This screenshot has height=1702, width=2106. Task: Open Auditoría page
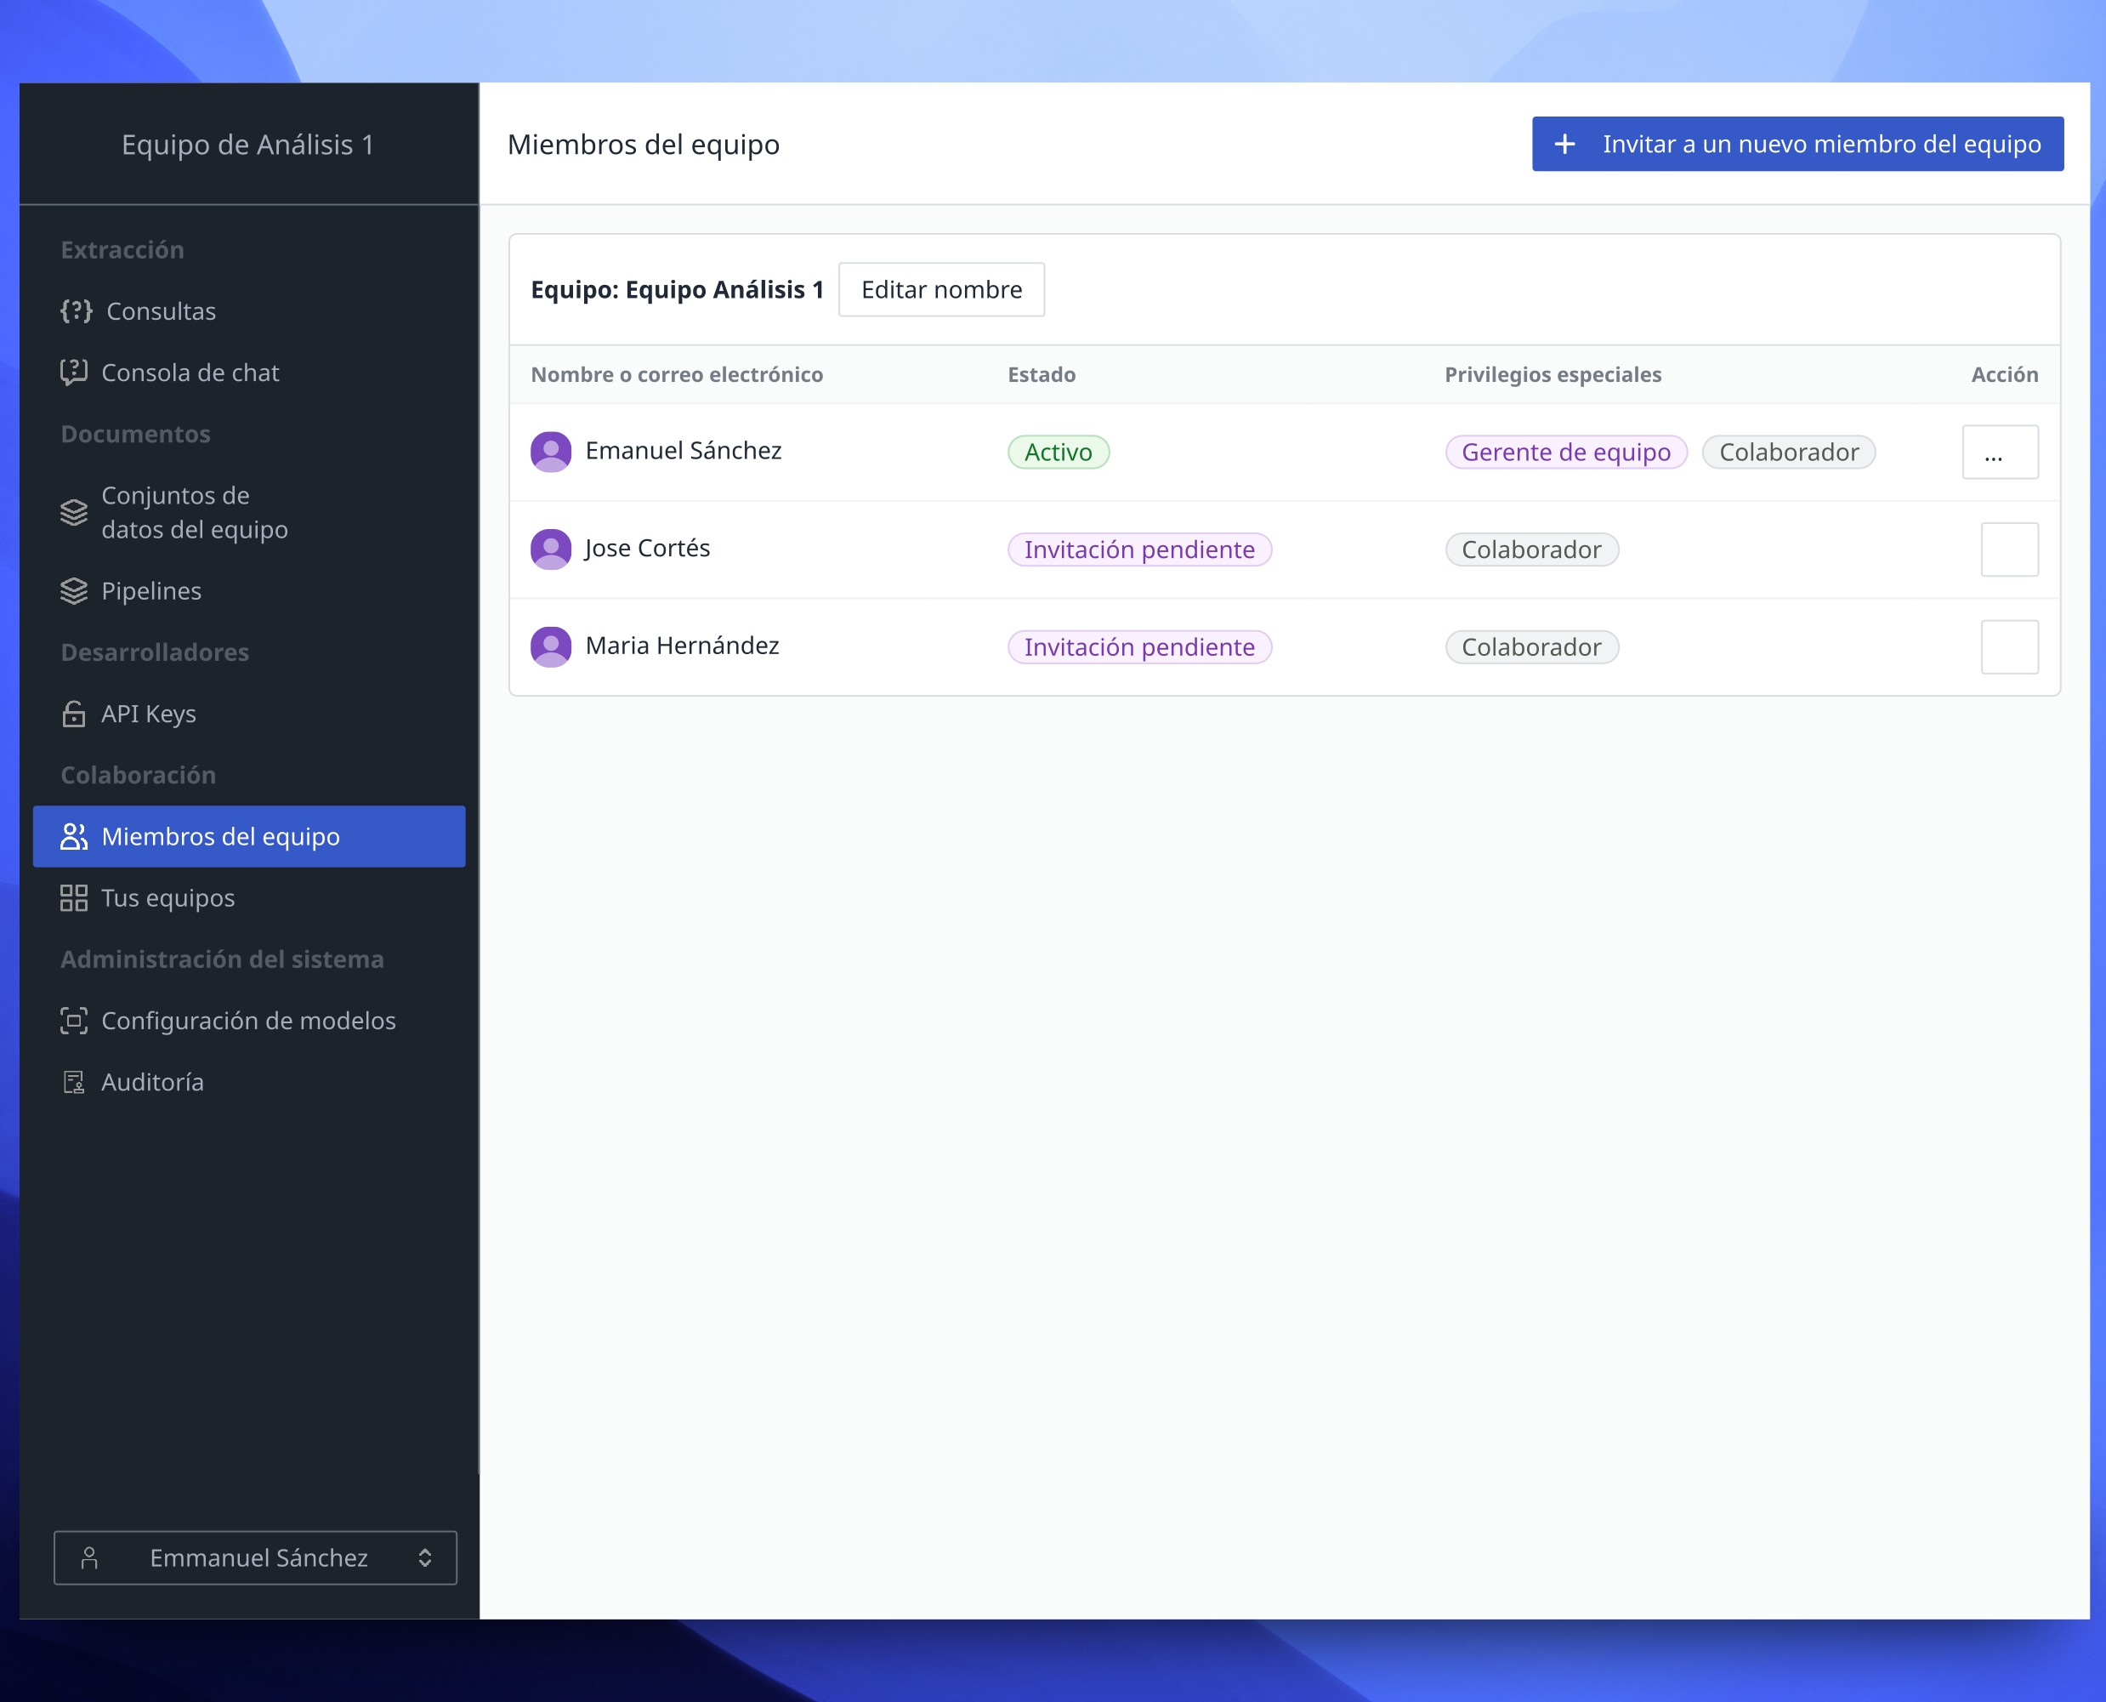tap(249, 1083)
